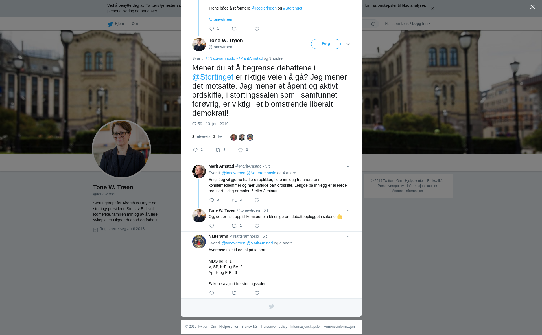Screen dimensions: 542x335
Task: Open the Om menu item in header
Action: coord(135,24)
